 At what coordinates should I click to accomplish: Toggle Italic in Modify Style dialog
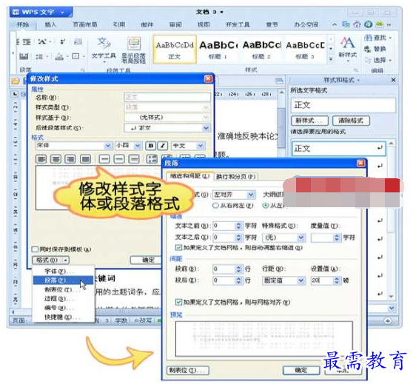pos(163,146)
